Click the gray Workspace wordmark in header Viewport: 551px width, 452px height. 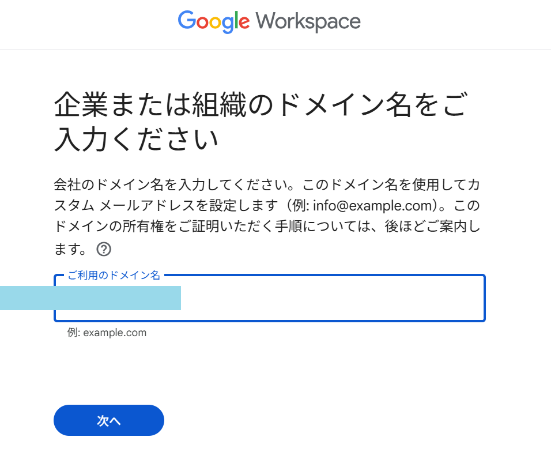coord(308,22)
